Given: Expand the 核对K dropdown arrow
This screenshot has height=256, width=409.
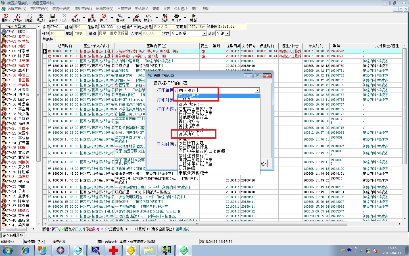Looking at the screenshot, I should coord(84,18).
